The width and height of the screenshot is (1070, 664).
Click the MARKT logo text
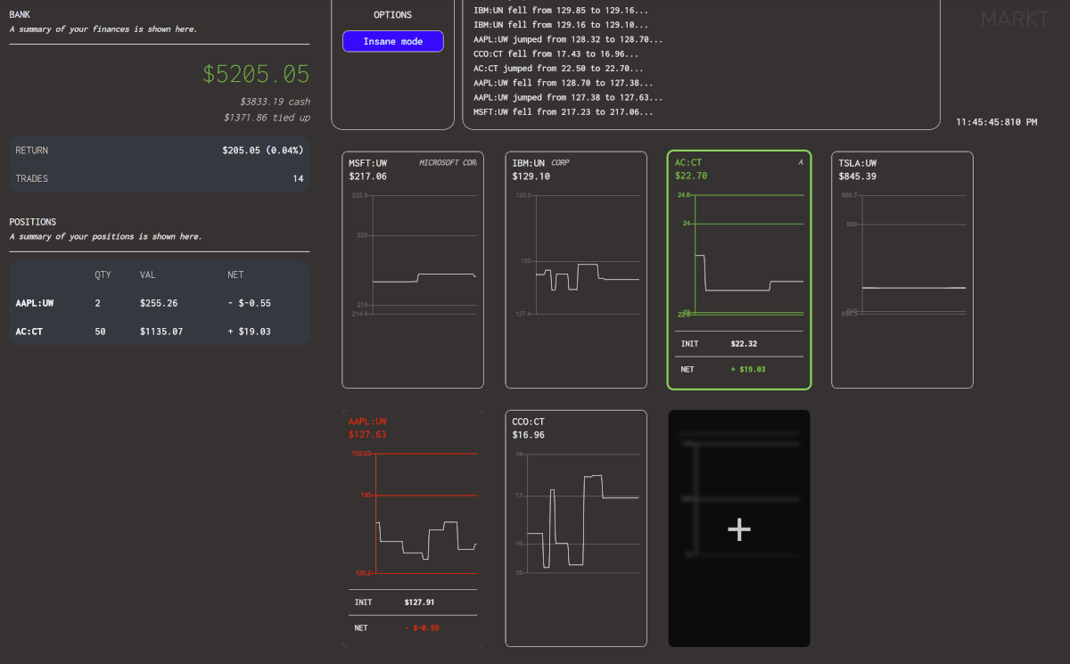click(x=1015, y=19)
